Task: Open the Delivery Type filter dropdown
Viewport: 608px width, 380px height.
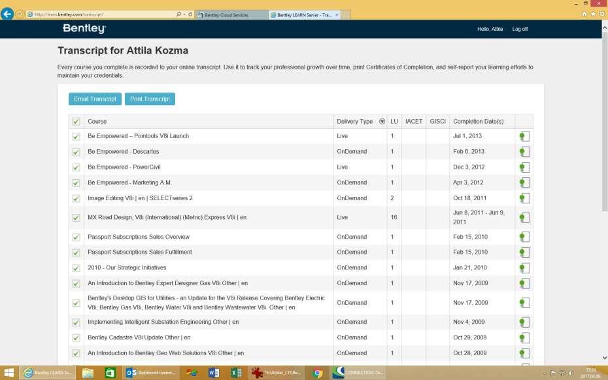Action: (382, 122)
